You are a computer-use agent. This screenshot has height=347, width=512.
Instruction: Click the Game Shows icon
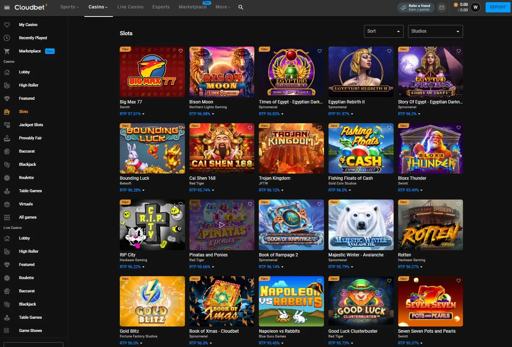pyautogui.click(x=7, y=330)
